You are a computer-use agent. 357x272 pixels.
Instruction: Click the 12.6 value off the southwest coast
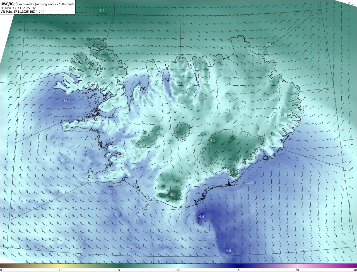[x=112, y=191]
